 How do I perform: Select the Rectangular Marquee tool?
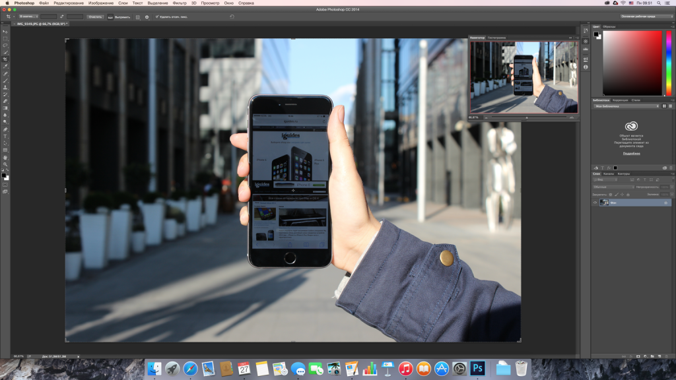[5, 38]
